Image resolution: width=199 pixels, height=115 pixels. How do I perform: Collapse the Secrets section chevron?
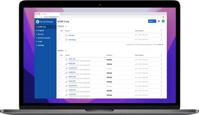click(x=66, y=51)
